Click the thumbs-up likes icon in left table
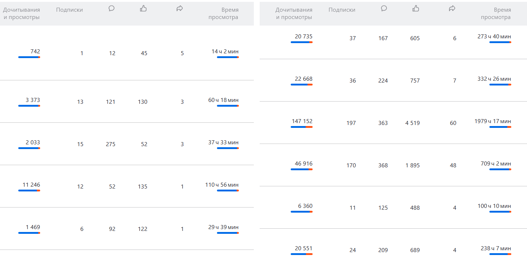Screen dimensions: 527x274 pyautogui.click(x=143, y=9)
